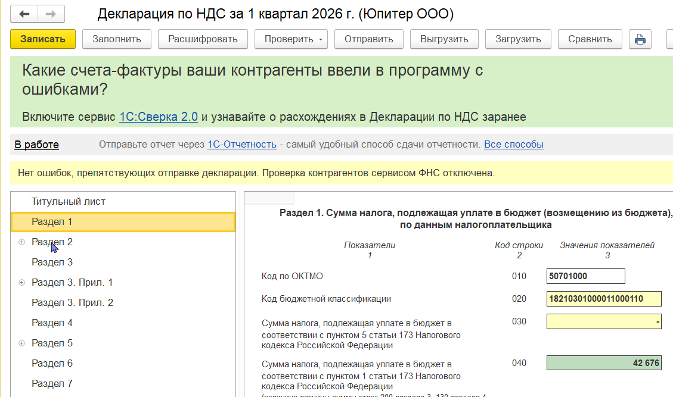
Task: Select Раздел 3. Прил. 1 item
Action: 72,283
